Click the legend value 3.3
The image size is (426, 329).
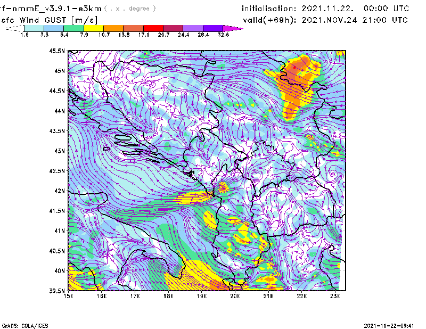tap(44, 35)
